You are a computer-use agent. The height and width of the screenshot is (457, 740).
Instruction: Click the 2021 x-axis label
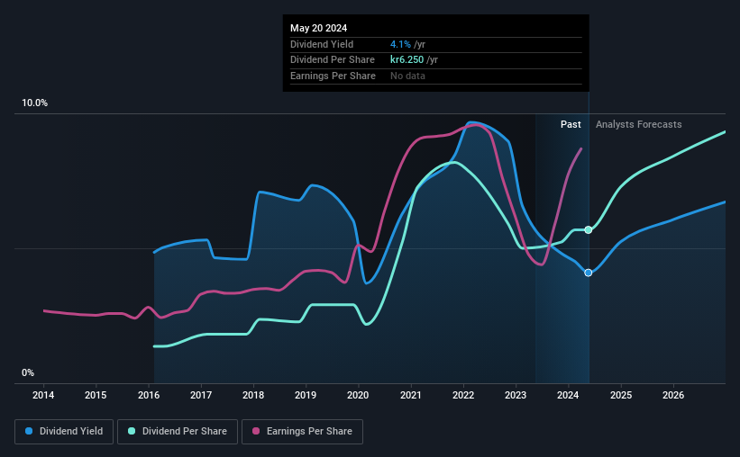pyautogui.click(x=411, y=395)
